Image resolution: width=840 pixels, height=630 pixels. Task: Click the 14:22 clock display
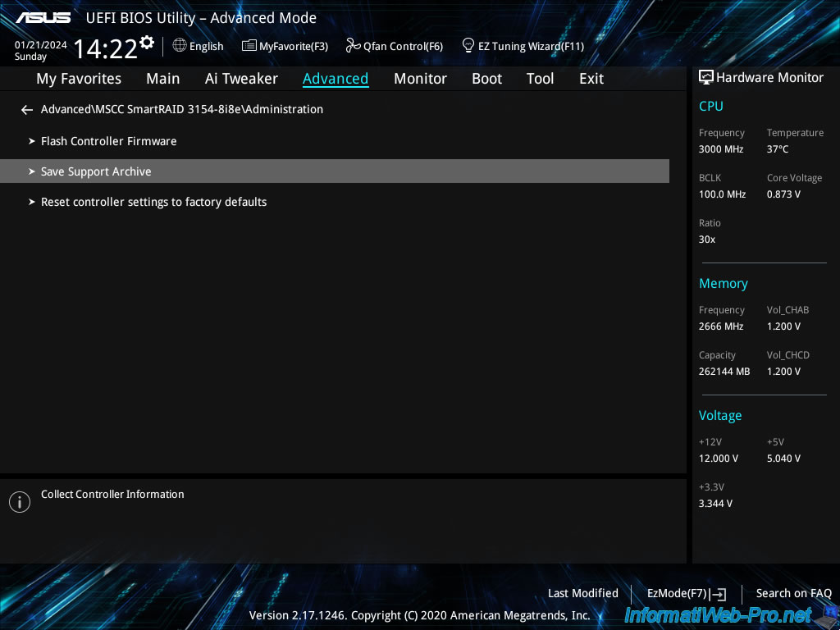(x=105, y=49)
